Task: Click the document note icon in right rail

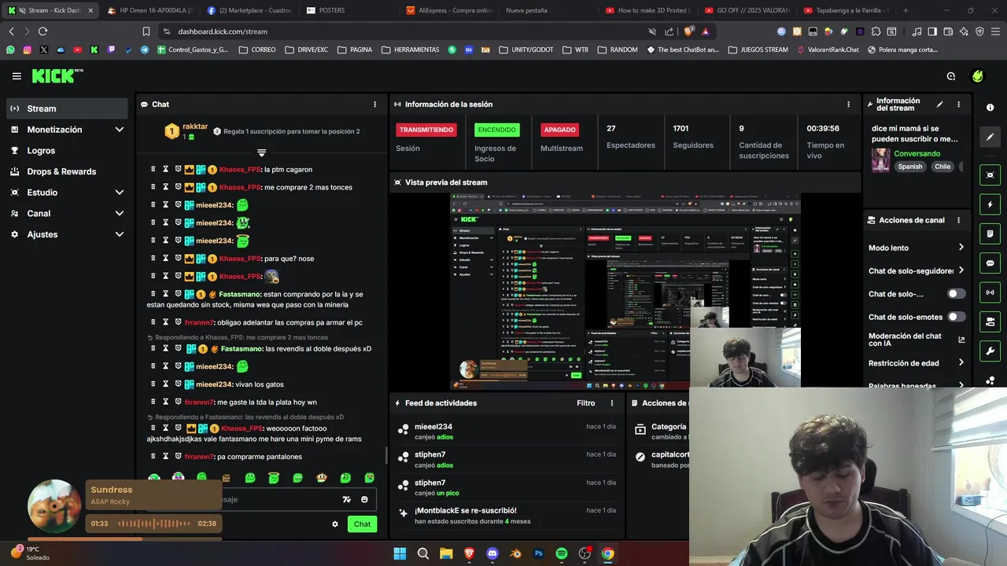Action: (x=990, y=233)
